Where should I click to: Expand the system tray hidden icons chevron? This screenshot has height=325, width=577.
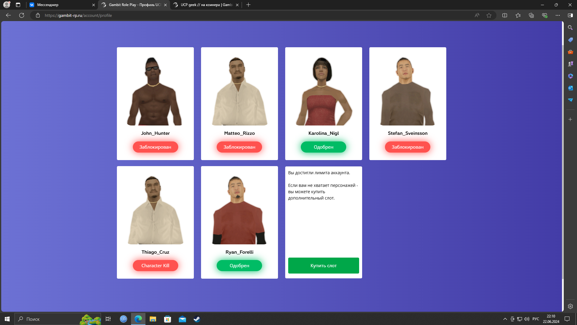tap(505, 319)
